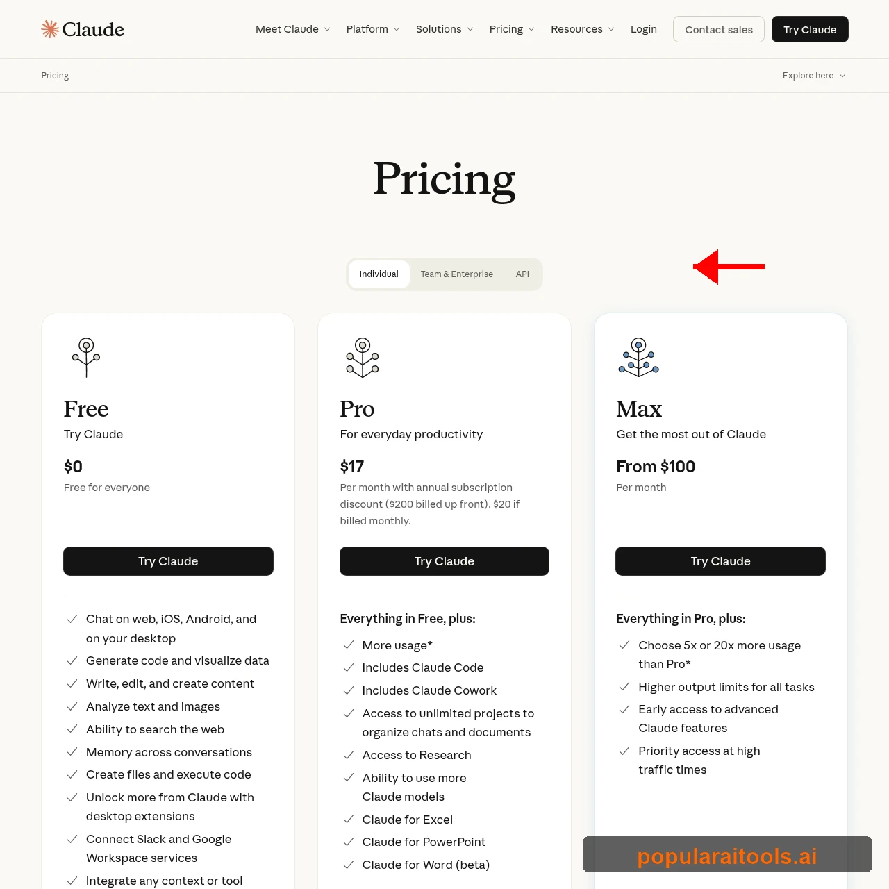
Task: Expand the Explore here dropdown
Action: pos(813,75)
